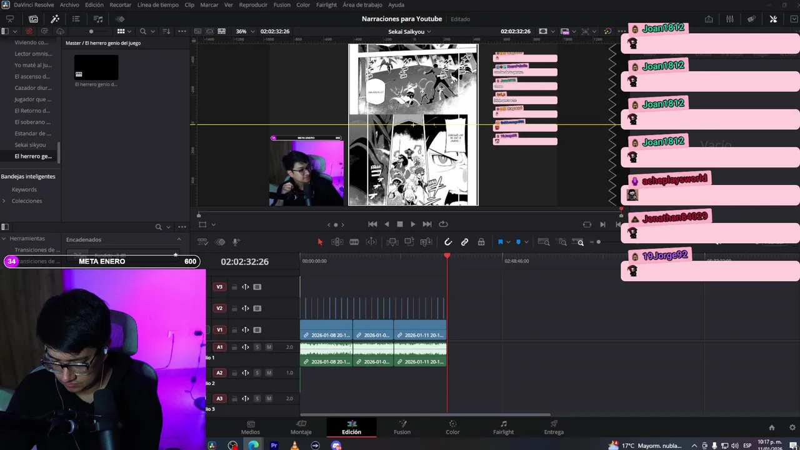The width and height of the screenshot is (800, 450).
Task: Open flag color dropdown arrow
Action: coord(508,242)
